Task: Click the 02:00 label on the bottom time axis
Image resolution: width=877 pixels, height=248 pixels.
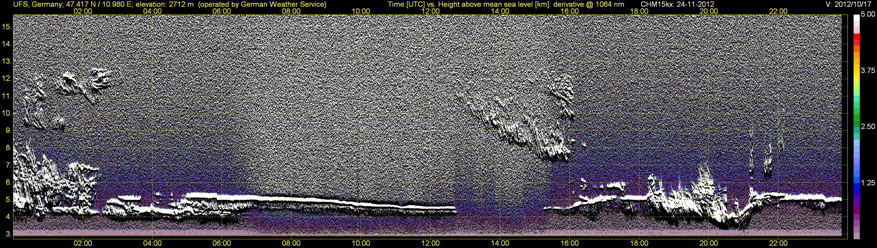Action: [x=83, y=243]
